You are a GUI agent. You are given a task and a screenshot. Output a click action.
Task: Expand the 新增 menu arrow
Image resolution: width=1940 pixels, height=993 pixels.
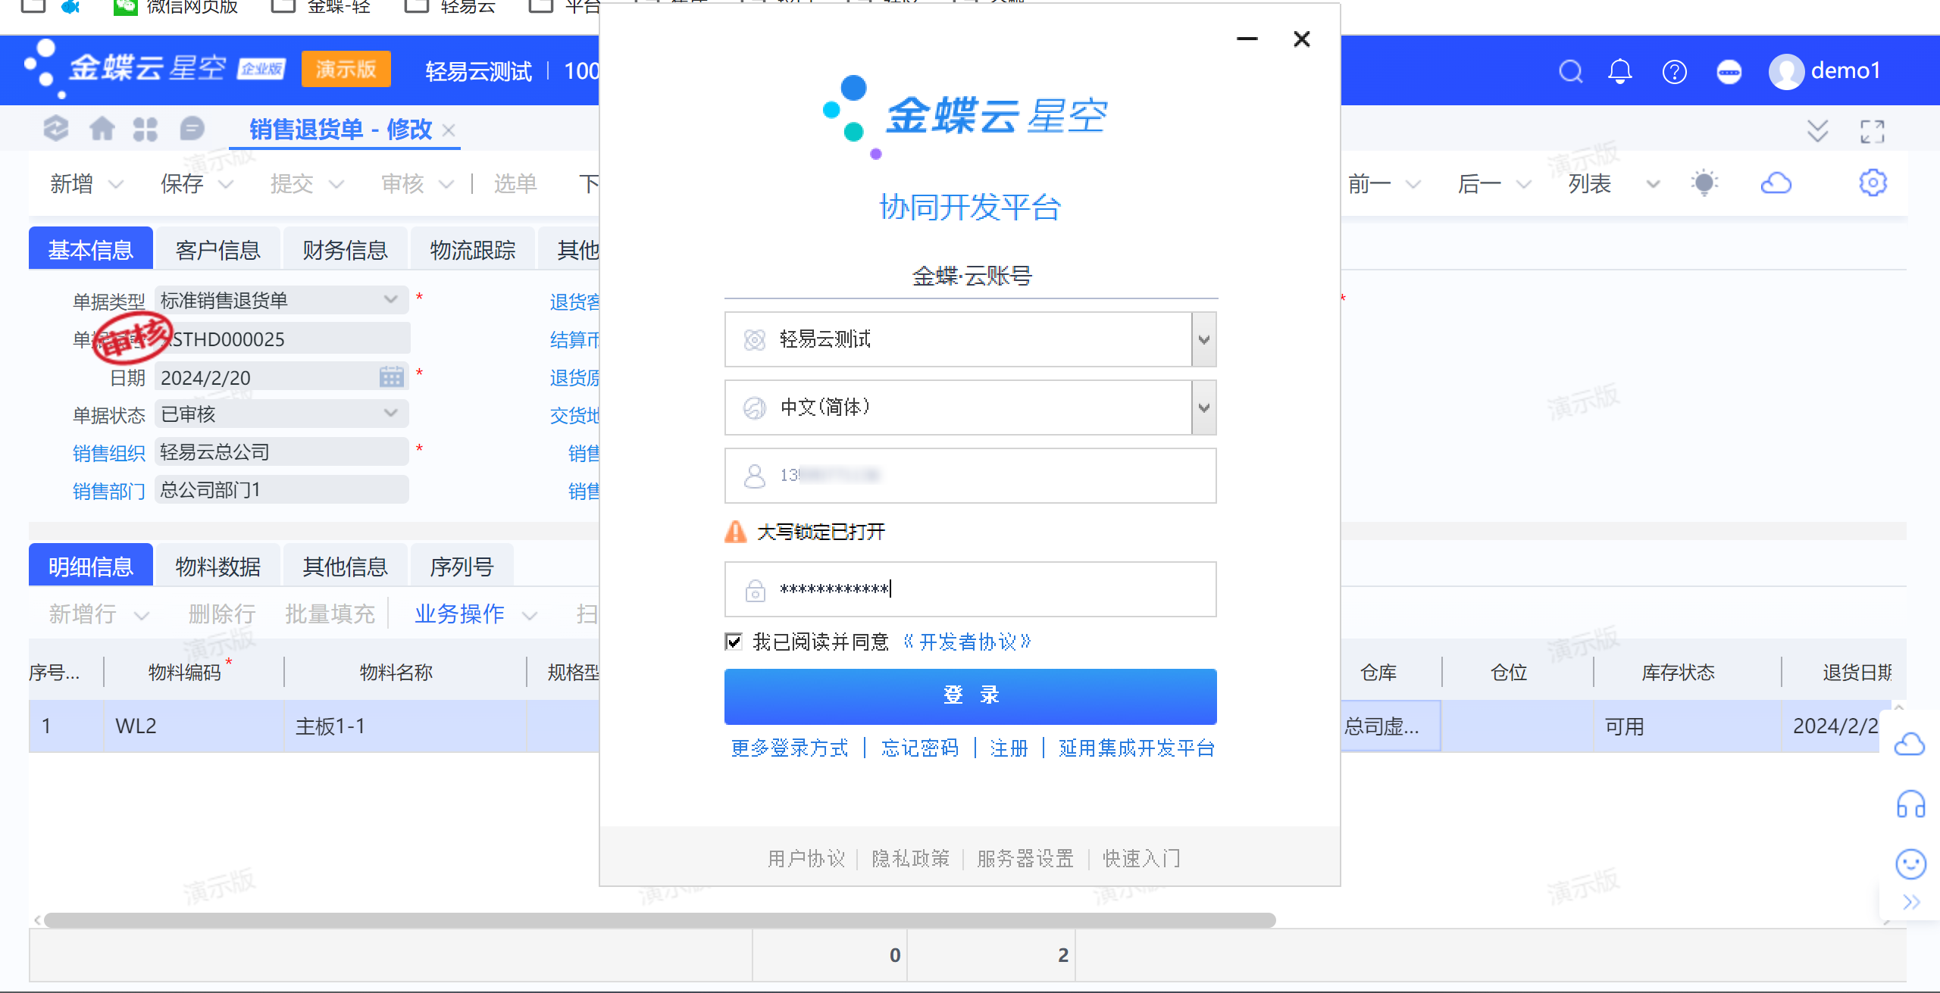tap(116, 184)
